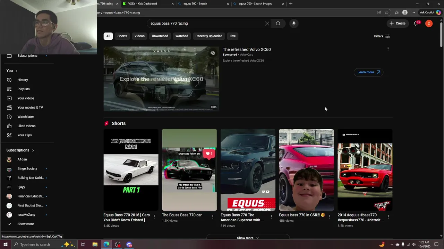Open a new browser tab
This screenshot has width=444, height=249.
(291, 4)
